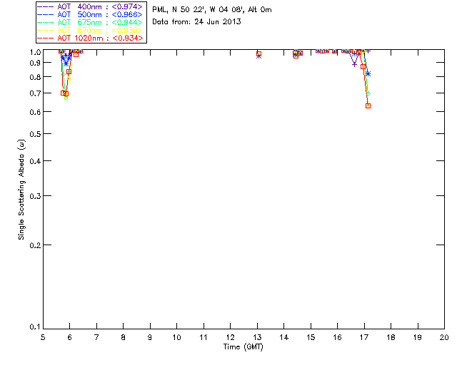Screen dimensions: 457x365
Task: Click the y-axis label 0.7
Action: point(35,93)
